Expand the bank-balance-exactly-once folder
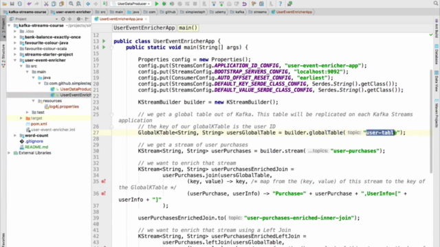 [x=15, y=37]
